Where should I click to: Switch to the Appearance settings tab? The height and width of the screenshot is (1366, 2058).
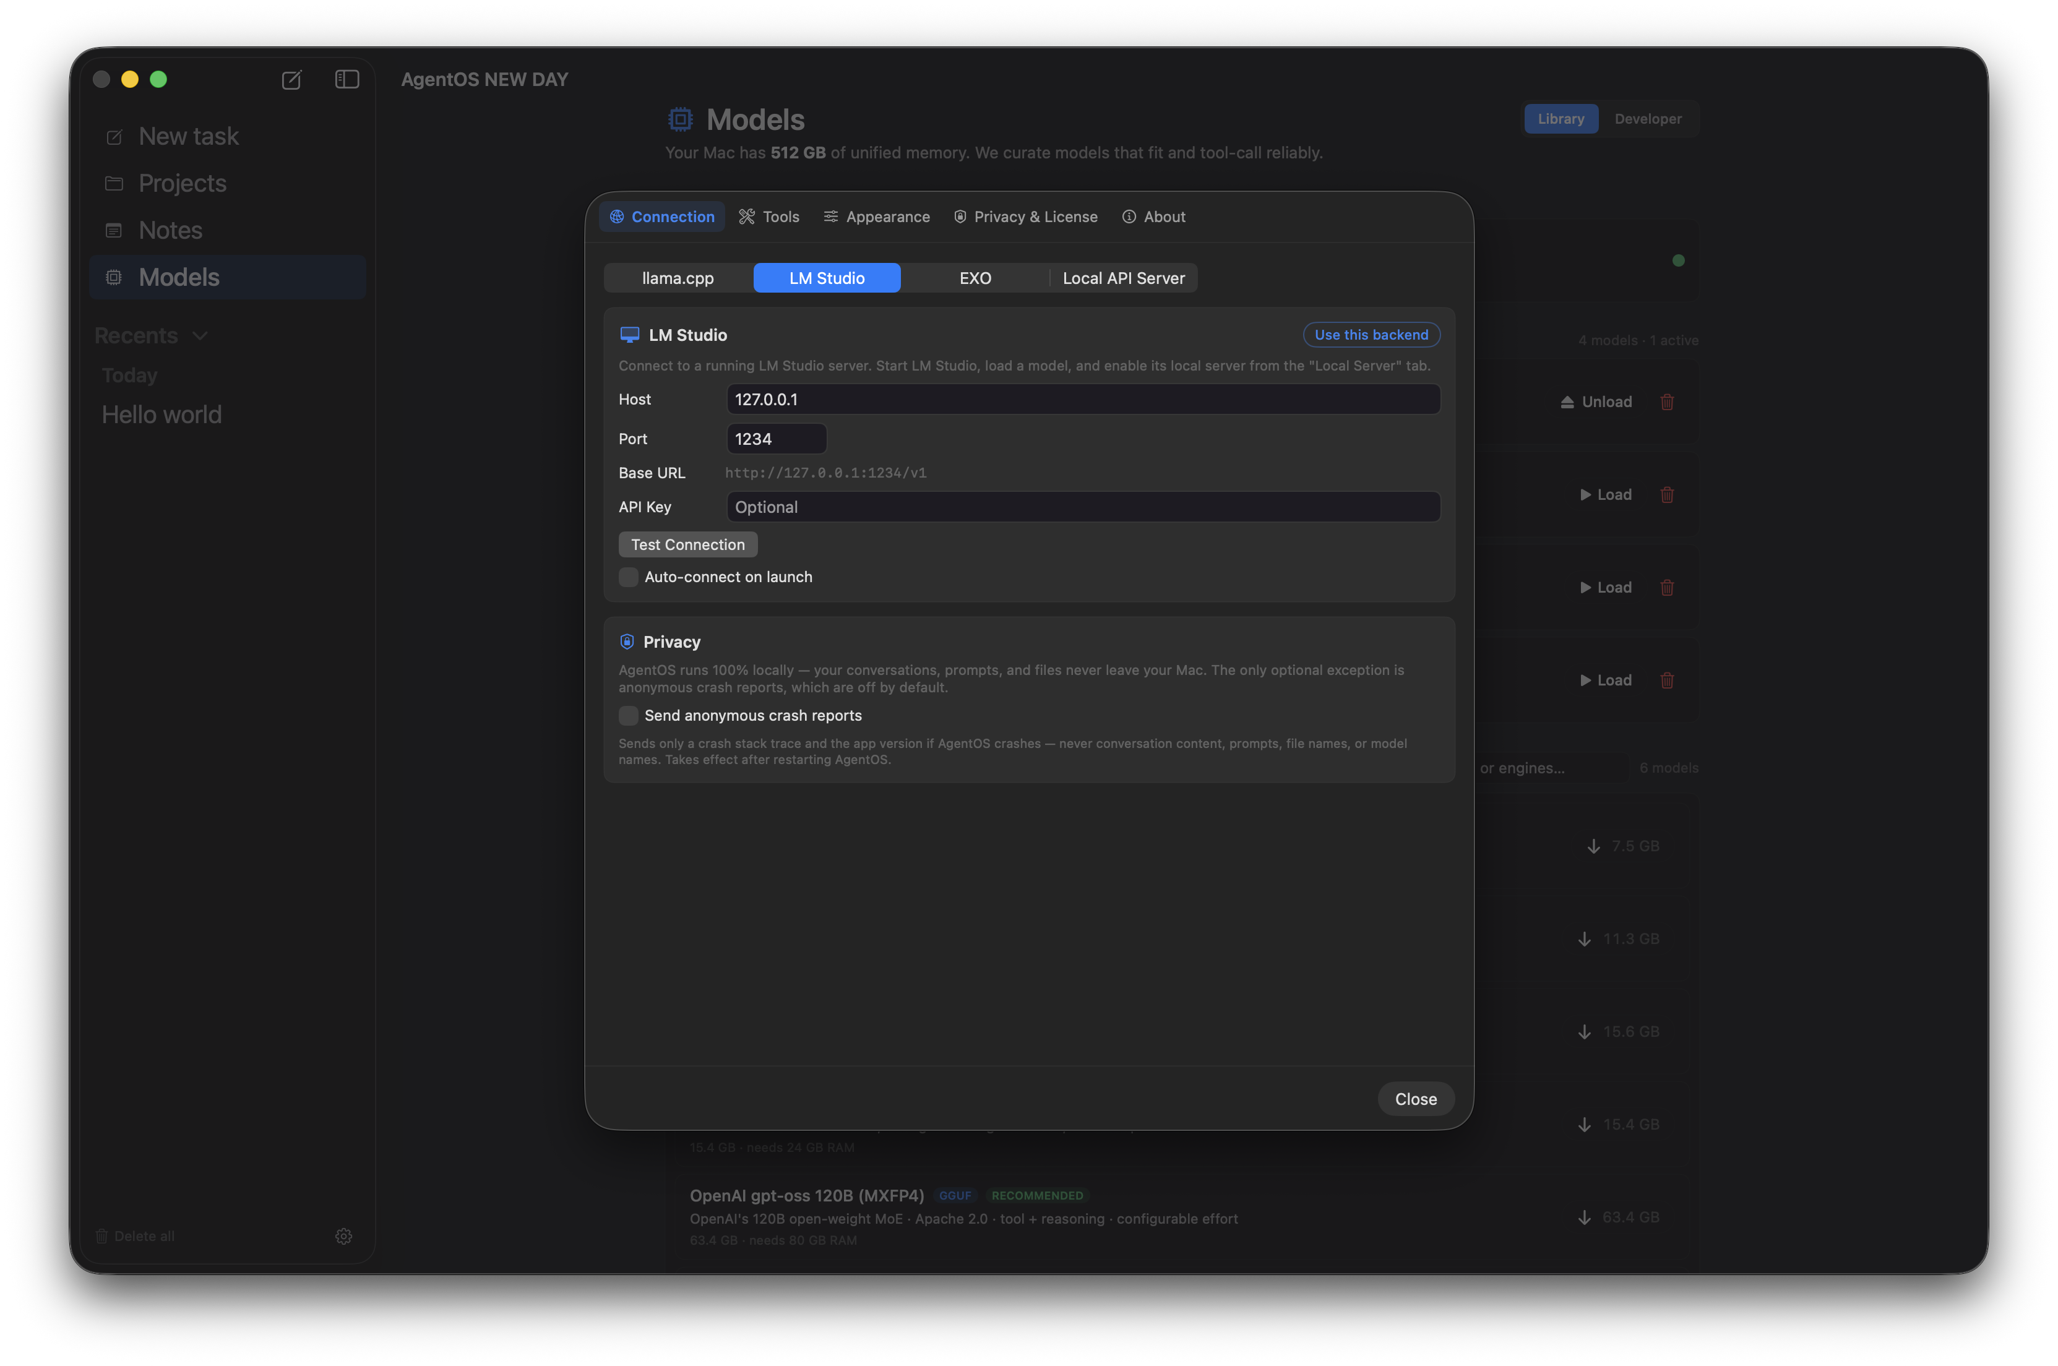(877, 217)
